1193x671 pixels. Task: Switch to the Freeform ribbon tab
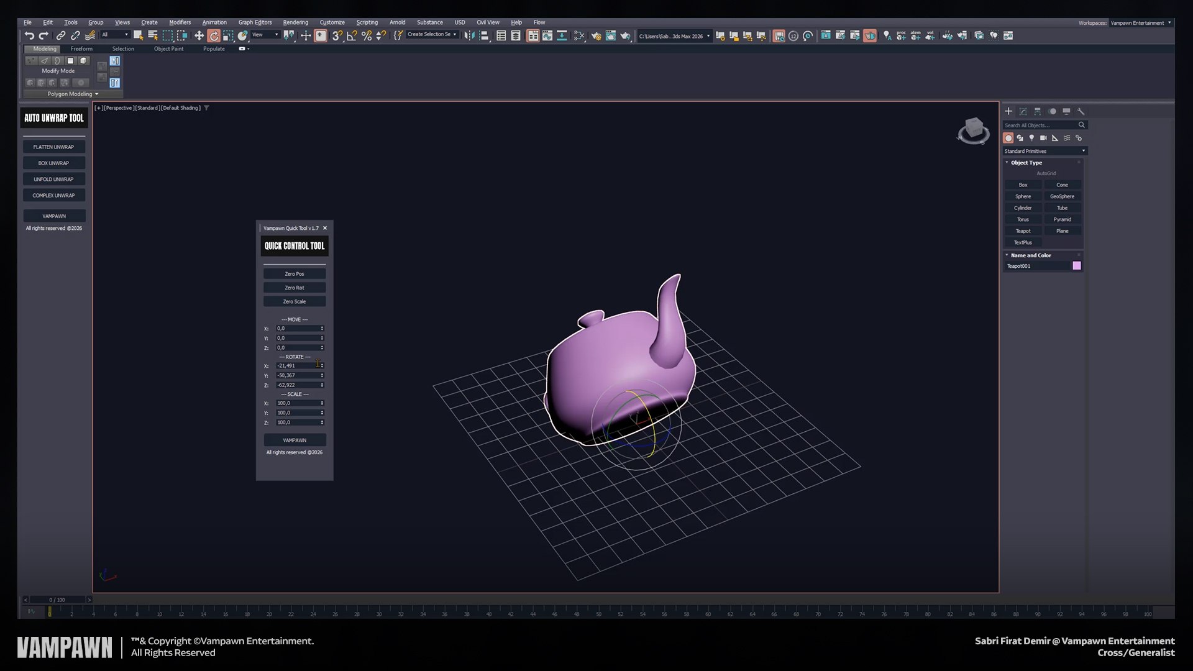click(81, 48)
